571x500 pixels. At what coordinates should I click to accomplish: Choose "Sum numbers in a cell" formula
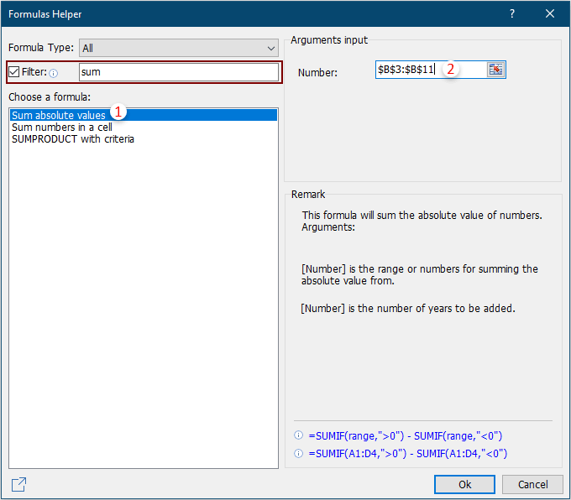coord(62,128)
